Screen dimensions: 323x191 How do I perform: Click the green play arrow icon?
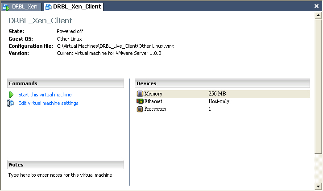coord(11,95)
